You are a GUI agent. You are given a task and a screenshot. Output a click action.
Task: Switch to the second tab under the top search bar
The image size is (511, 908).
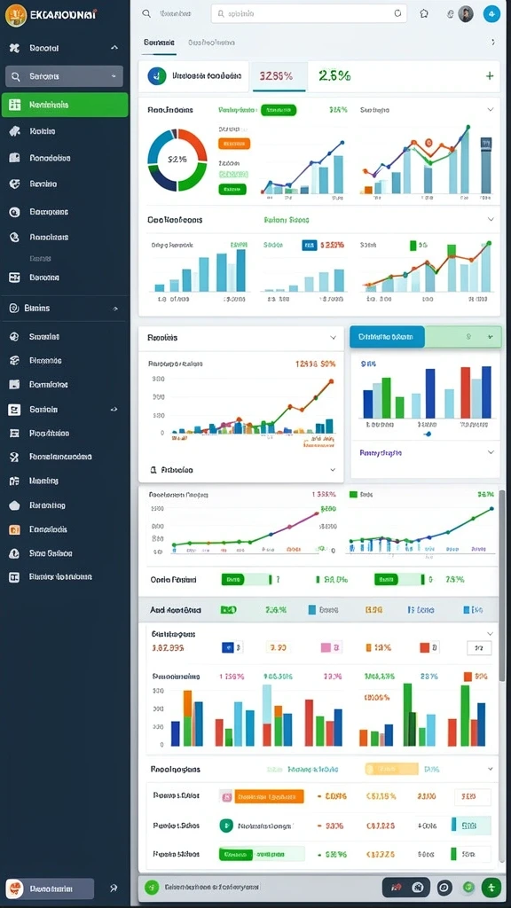(x=211, y=43)
